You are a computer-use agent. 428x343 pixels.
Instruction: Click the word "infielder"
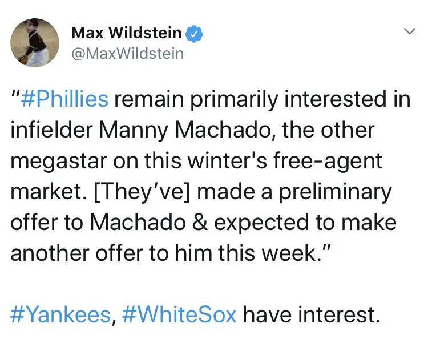click(50, 130)
